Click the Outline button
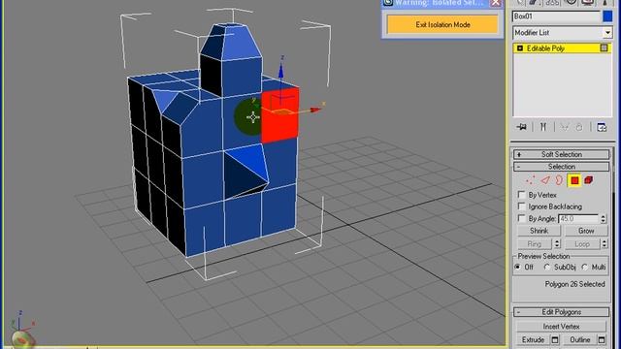The height and width of the screenshot is (349, 621). click(x=580, y=340)
